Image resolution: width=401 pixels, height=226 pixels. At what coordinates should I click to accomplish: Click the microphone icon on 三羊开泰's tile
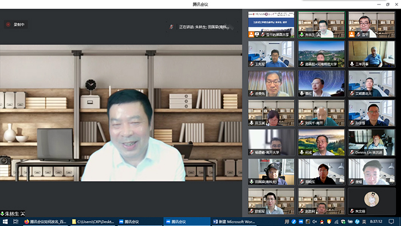click(x=352, y=64)
